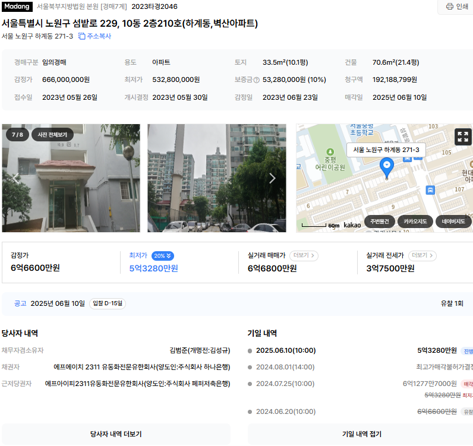Collapse schedule with 기일 내역 접기
473x446 pixels.
[x=361, y=434]
